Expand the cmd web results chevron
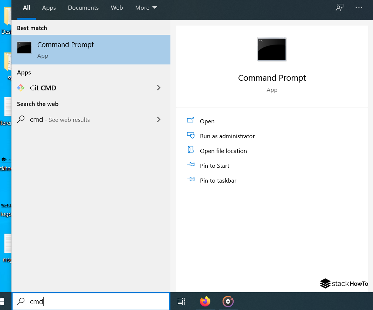This screenshot has width=373, height=310. (159, 120)
